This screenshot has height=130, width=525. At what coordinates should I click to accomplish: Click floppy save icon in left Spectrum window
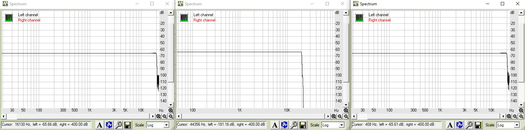(128, 125)
